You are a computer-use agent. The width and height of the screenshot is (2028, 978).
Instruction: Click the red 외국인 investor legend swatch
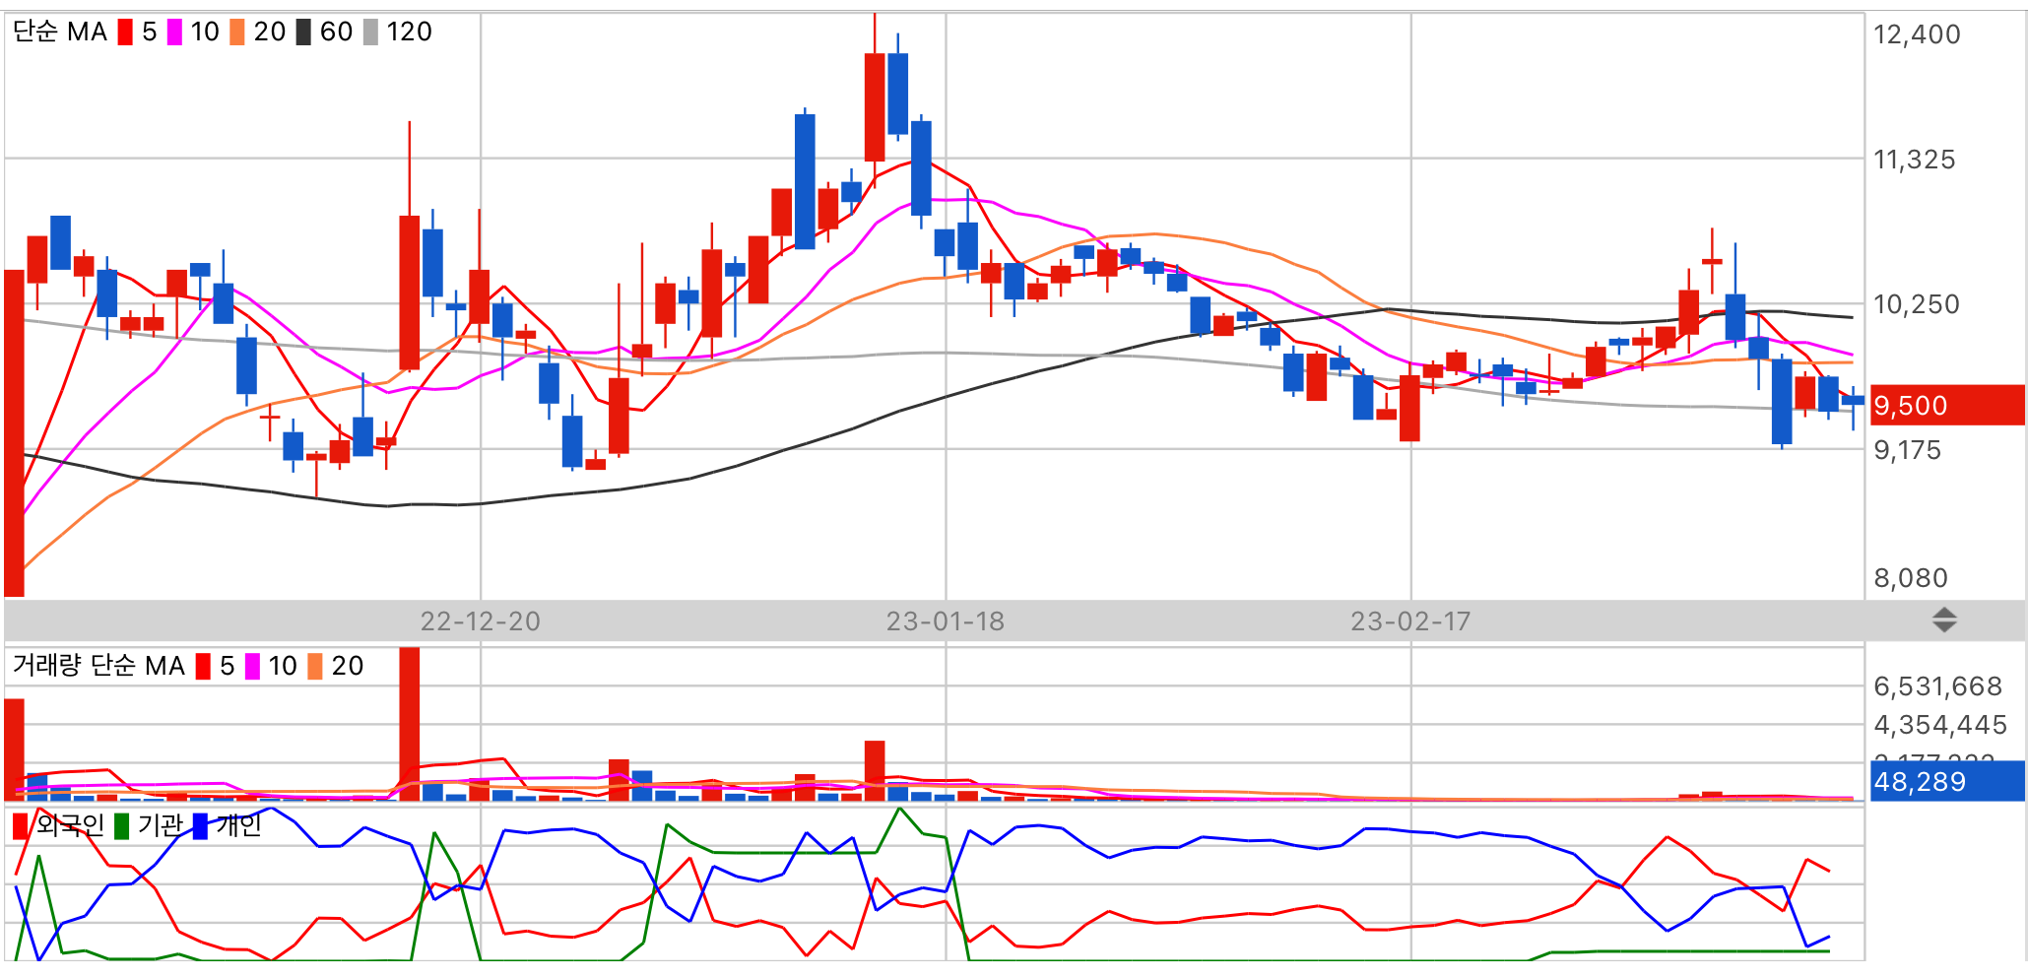pyautogui.click(x=20, y=826)
